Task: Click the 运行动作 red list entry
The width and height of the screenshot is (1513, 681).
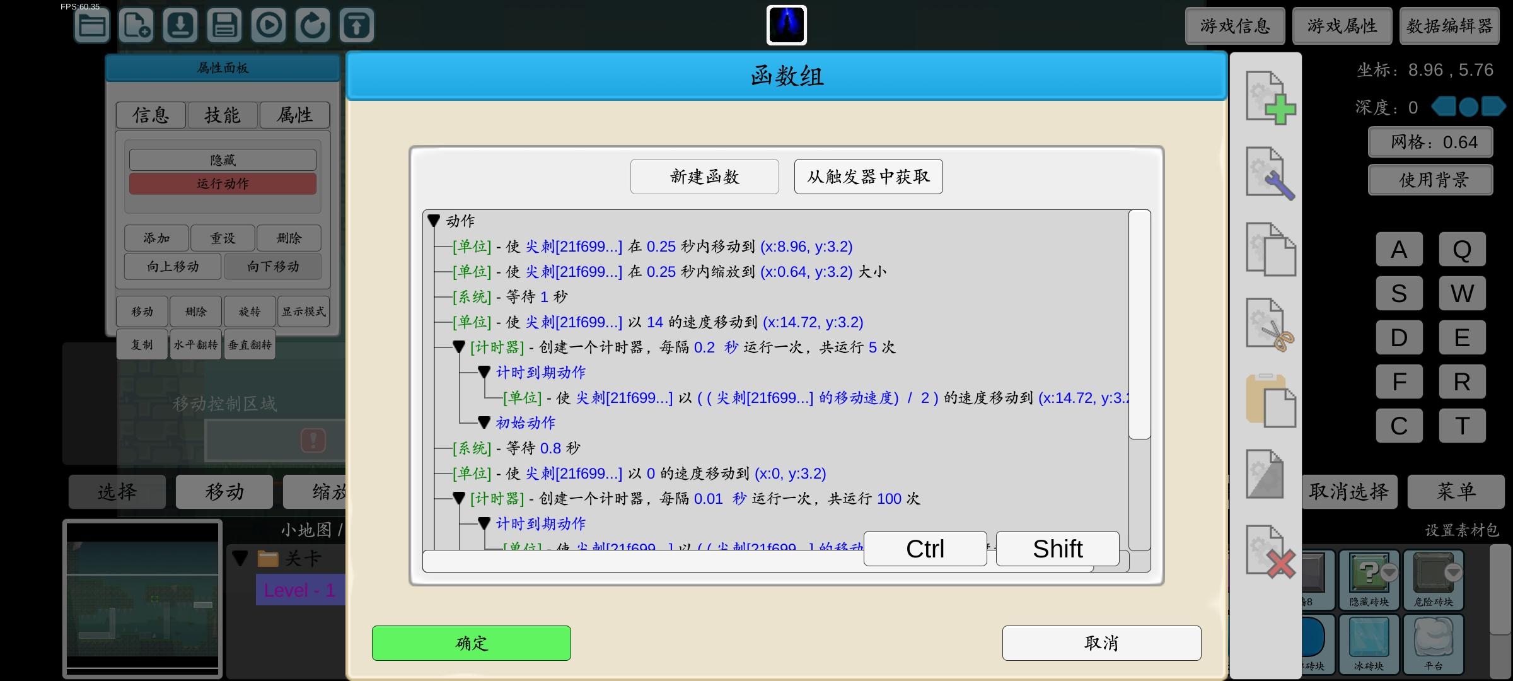Action: click(223, 183)
